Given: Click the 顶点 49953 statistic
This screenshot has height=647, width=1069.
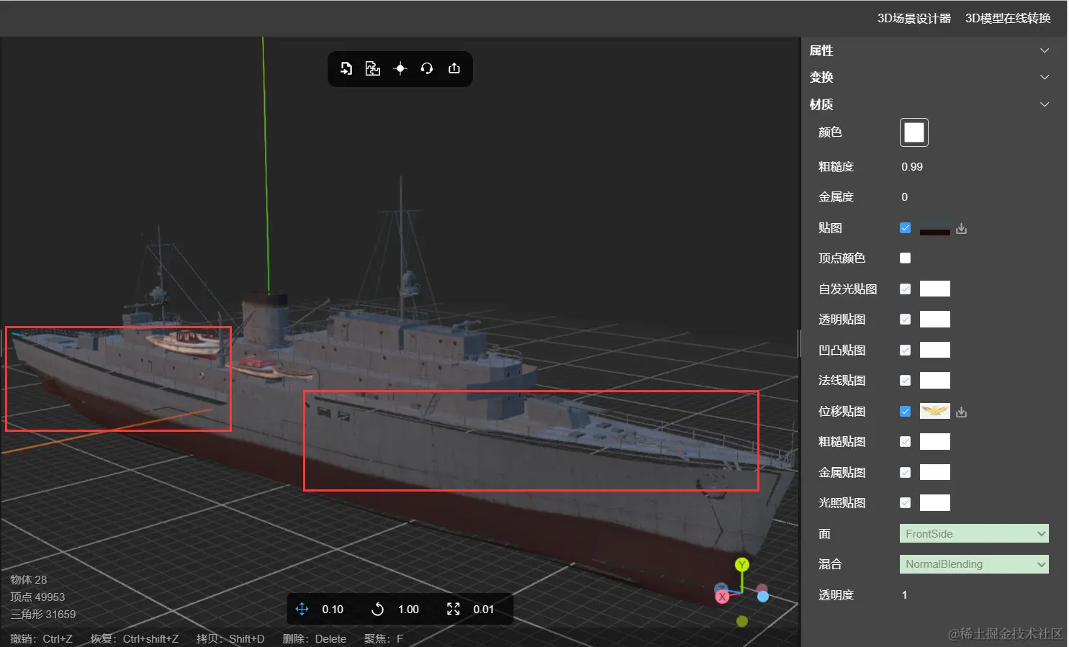Looking at the screenshot, I should click(x=37, y=597).
